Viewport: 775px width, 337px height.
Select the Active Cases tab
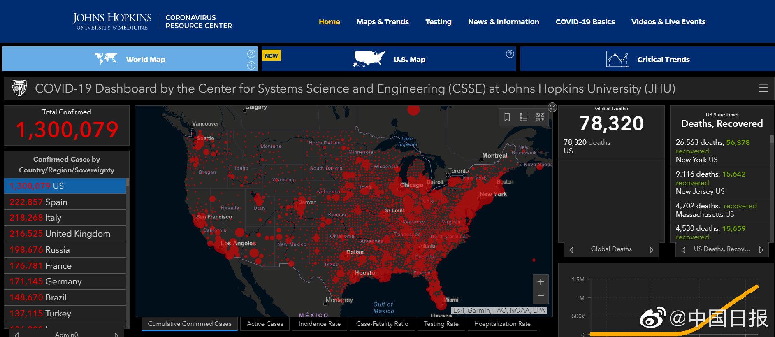[265, 324]
